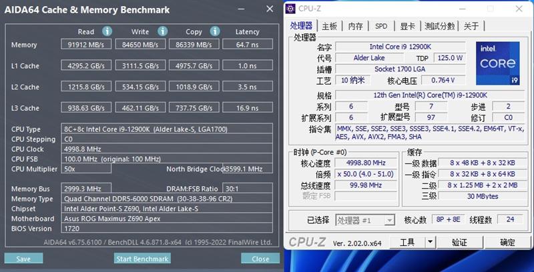Click the L2 Cache Copy value 1018.9 GB/s
Image resolution: width=534 pixels, height=272 pixels.
pos(194,87)
